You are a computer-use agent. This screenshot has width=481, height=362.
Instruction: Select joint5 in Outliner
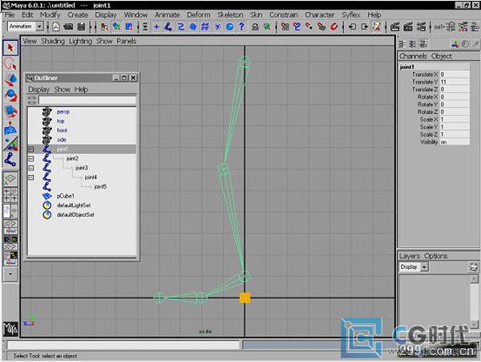pyautogui.click(x=100, y=187)
